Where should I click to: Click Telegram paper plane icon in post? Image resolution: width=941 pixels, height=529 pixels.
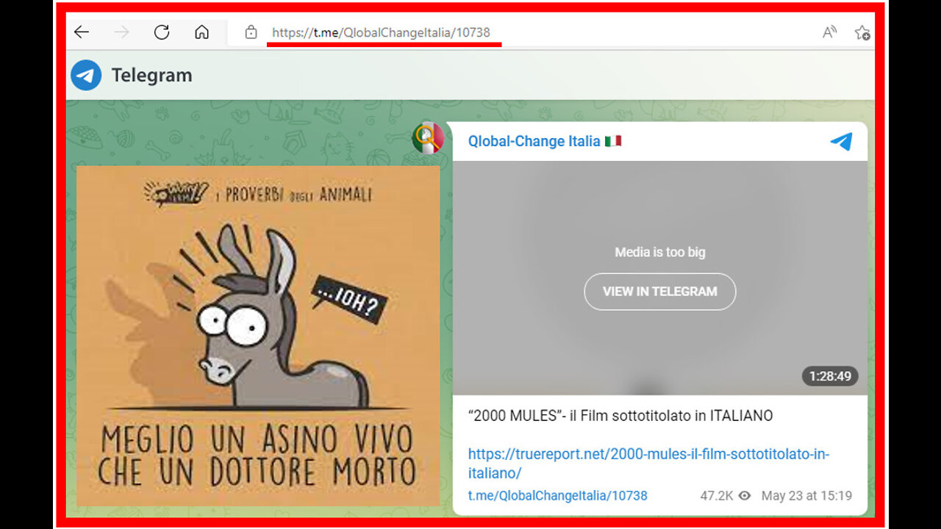tap(841, 141)
